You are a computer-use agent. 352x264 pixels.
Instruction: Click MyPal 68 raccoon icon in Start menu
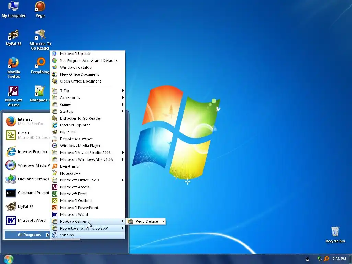click(x=11, y=207)
